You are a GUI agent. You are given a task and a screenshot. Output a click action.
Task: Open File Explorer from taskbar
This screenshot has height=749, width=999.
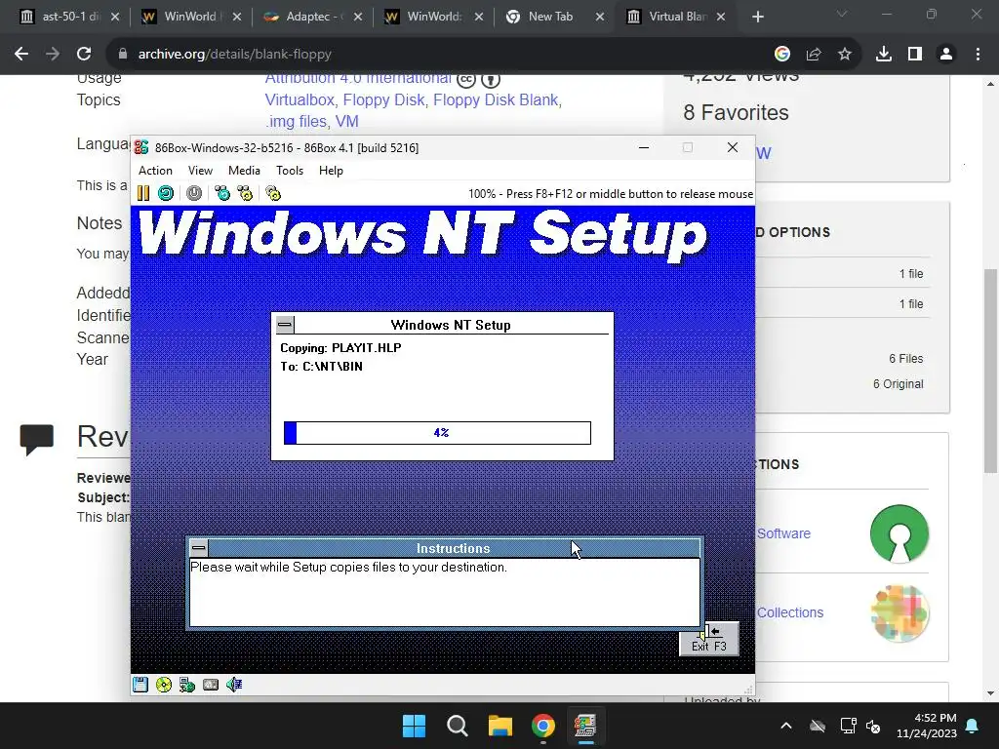500,726
